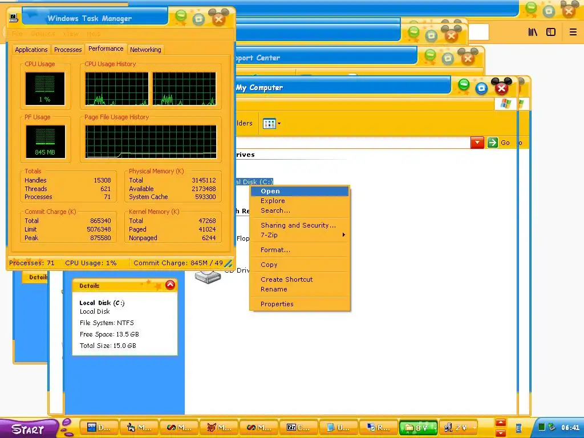This screenshot has height=438, width=584.
Task: Click the Page File Usage History graph
Action: [x=151, y=141]
